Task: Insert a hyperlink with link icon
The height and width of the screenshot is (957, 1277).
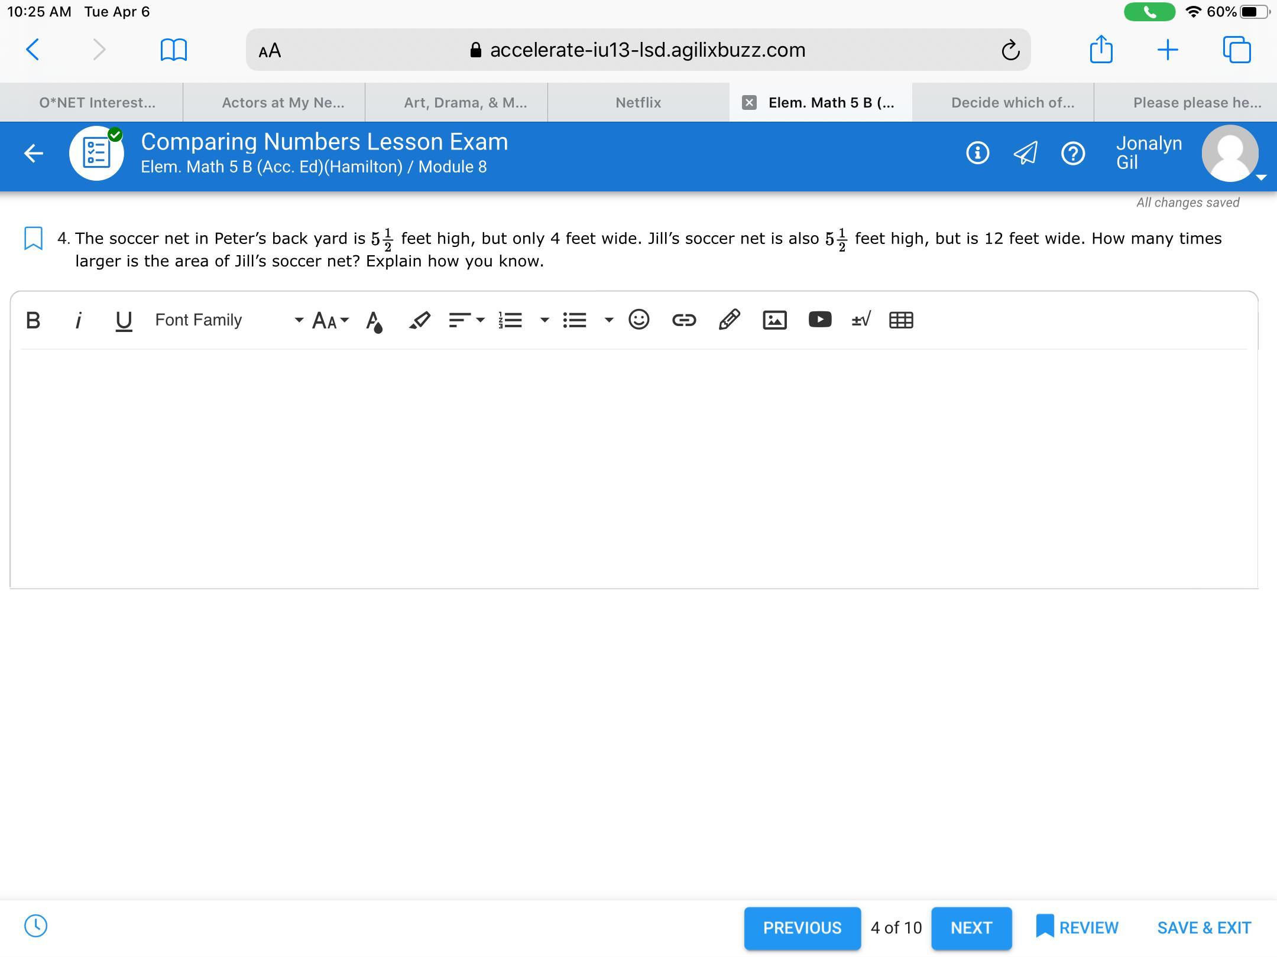Action: [x=684, y=320]
